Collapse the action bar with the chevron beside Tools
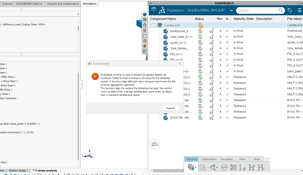The width and height of the screenshot is (303, 175). pyautogui.click(x=267, y=159)
